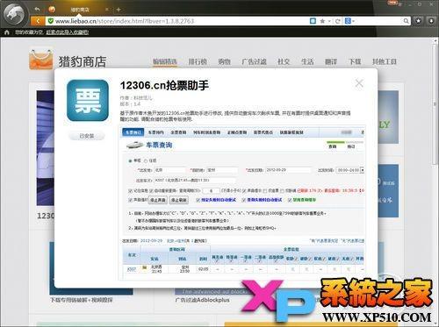Click the 下载专用链破解+视频嗅探 caption
The width and height of the screenshot is (439, 327).
[81, 300]
